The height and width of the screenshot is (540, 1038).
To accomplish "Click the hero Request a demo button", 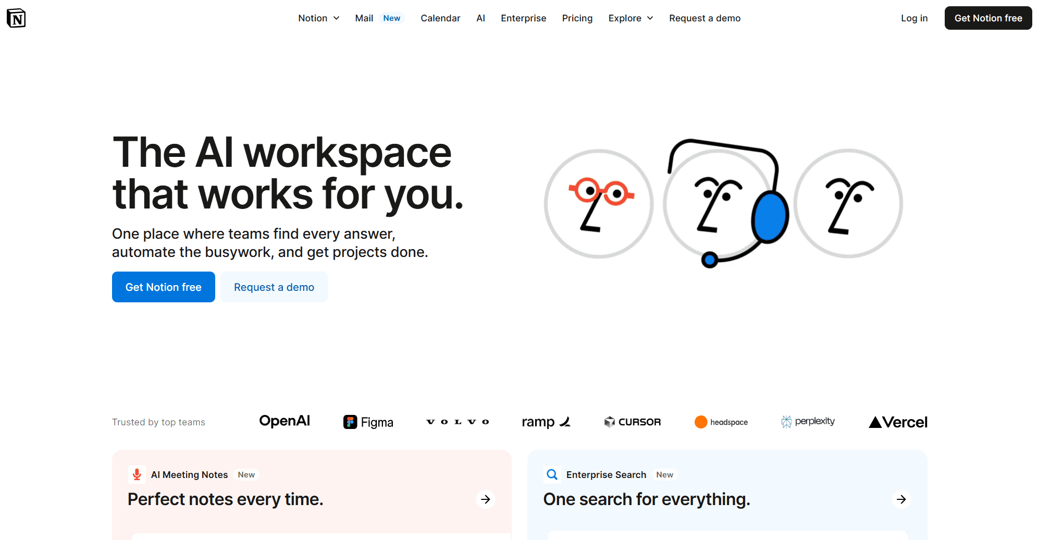I will coord(274,287).
